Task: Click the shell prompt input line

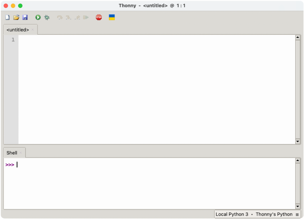Action: [149, 165]
